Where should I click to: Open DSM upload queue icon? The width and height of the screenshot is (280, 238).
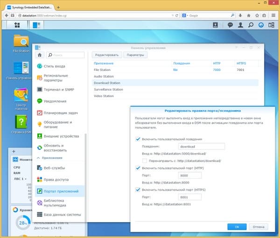(x=215, y=25)
